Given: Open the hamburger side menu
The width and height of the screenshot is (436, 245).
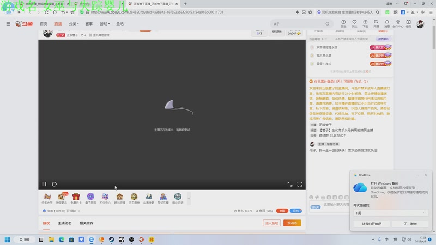Looking at the screenshot, I should pyautogui.click(x=8, y=24).
